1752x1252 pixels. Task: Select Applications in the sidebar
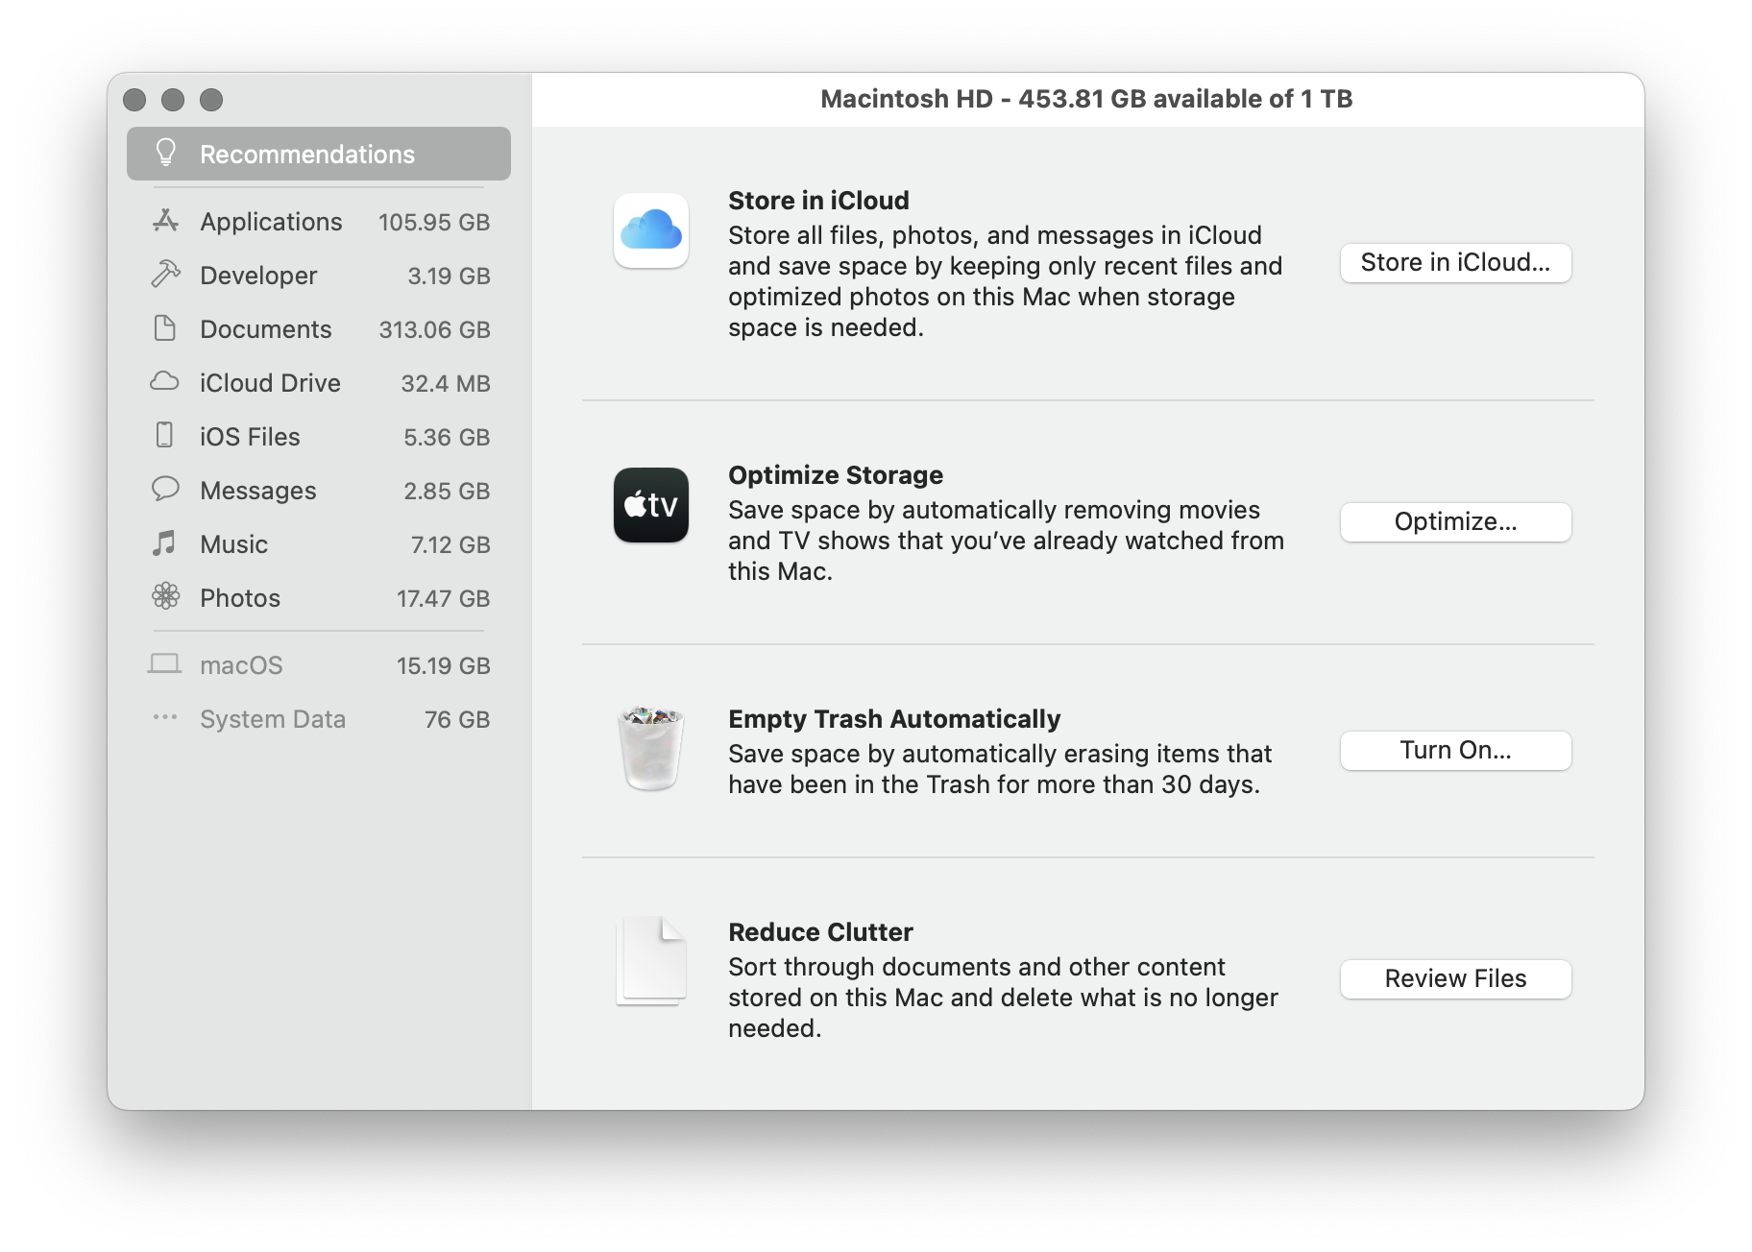[x=319, y=222]
